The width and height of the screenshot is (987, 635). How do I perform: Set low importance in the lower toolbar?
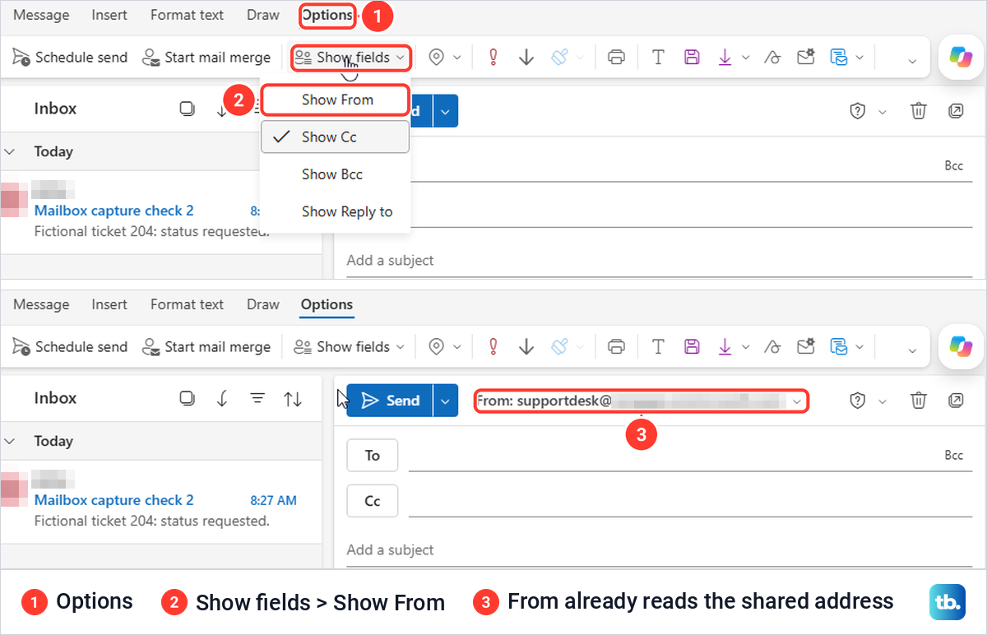pyautogui.click(x=526, y=346)
